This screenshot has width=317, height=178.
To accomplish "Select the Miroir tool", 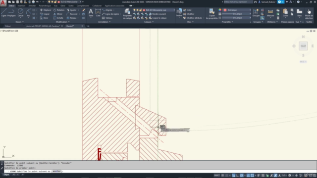I will (x=58, y=14).
